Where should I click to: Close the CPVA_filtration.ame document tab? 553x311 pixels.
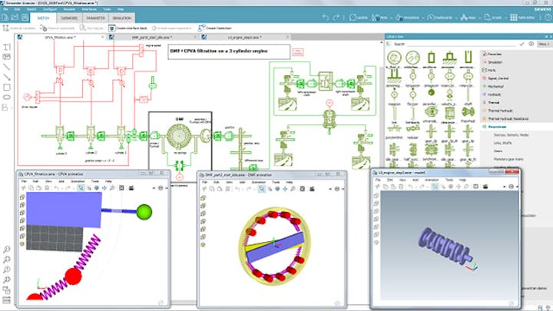(103, 37)
